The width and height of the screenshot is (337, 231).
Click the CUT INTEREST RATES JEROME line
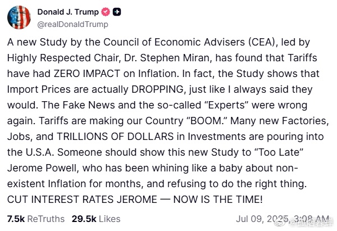tap(135, 200)
